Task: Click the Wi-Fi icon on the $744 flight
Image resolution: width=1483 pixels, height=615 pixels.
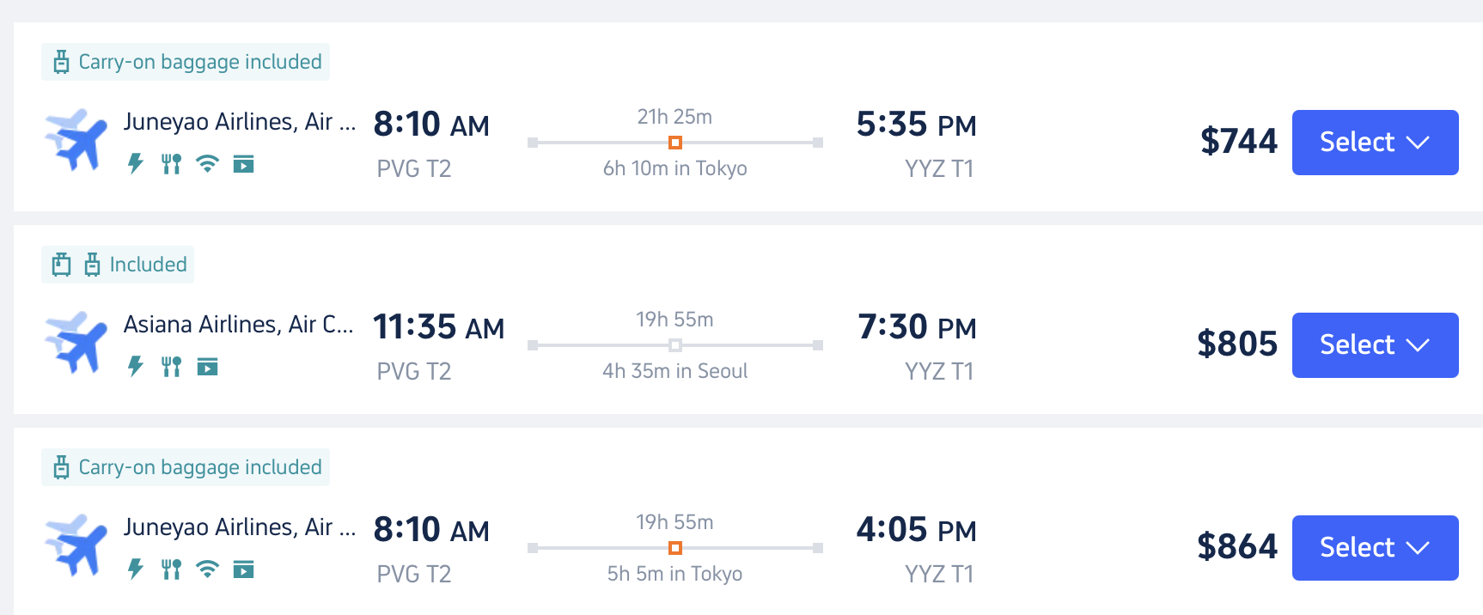Action: tap(207, 163)
